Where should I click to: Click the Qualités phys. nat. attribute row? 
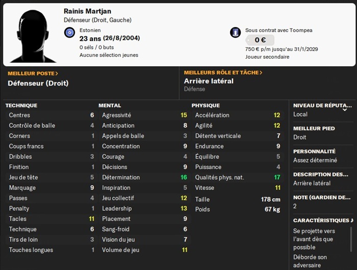pos(237,177)
